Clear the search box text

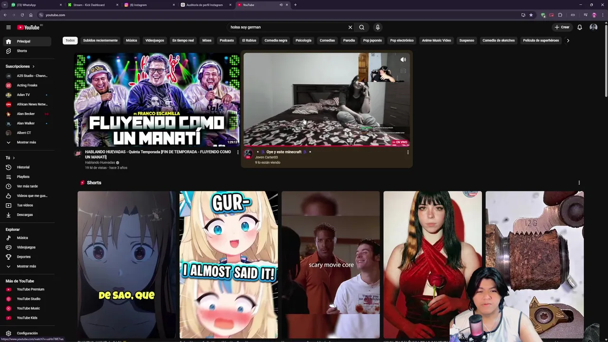pyautogui.click(x=350, y=27)
